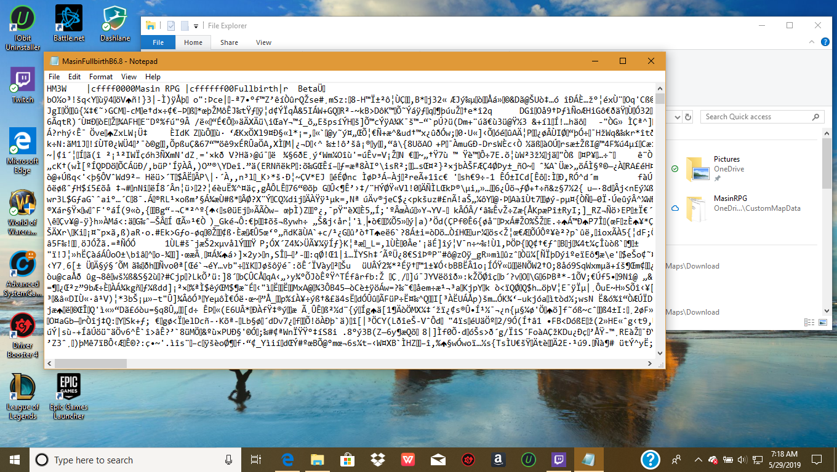Image resolution: width=837 pixels, height=472 pixels.
Task: Open the Battle.net desktop icon
Action: click(69, 23)
